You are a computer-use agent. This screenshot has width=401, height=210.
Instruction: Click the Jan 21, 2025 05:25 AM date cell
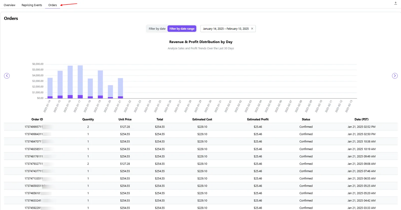tap(361, 186)
